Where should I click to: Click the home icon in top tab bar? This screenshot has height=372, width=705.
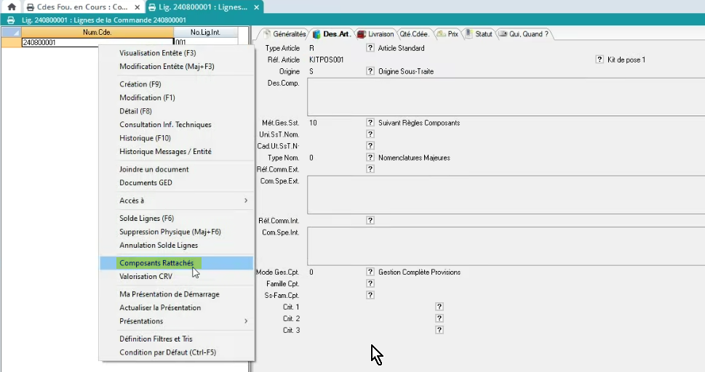tap(12, 7)
